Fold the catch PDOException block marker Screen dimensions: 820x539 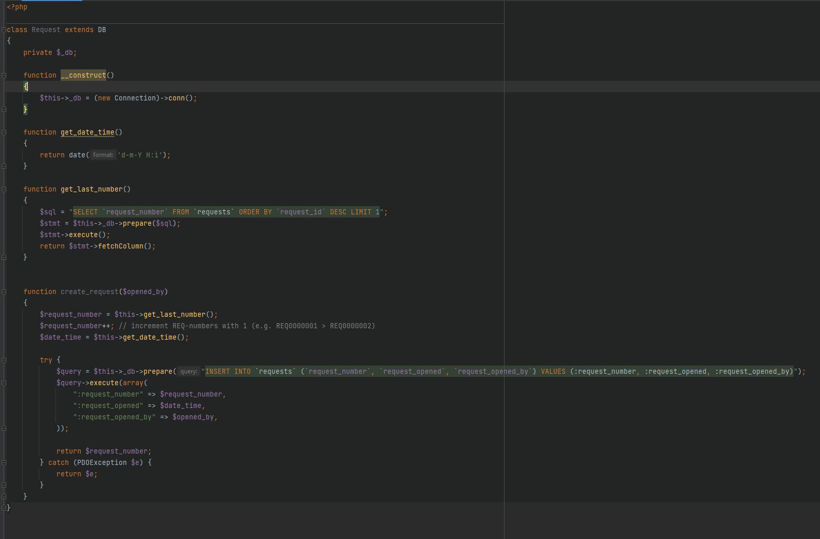coord(4,463)
